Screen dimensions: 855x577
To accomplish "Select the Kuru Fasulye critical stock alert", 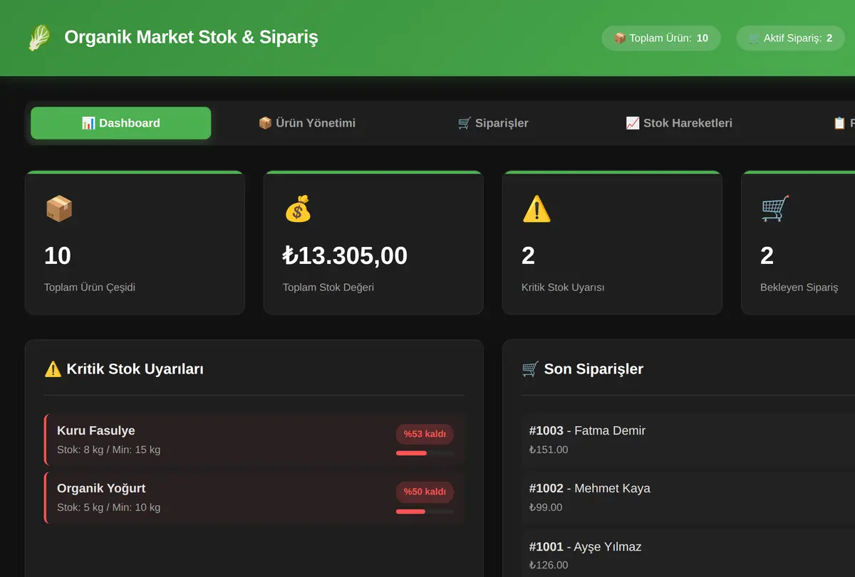I will (254, 440).
